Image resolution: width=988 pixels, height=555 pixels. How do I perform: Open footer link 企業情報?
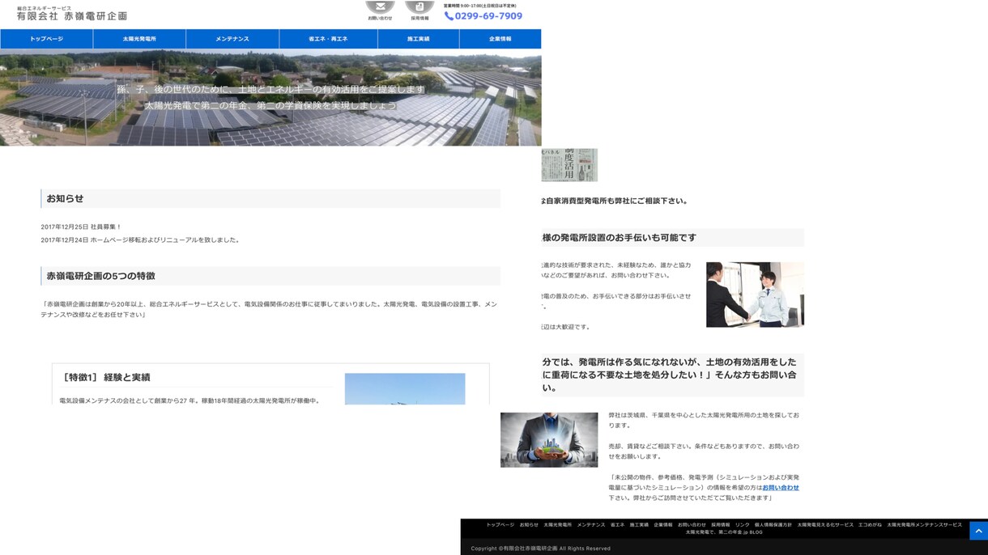point(663,525)
